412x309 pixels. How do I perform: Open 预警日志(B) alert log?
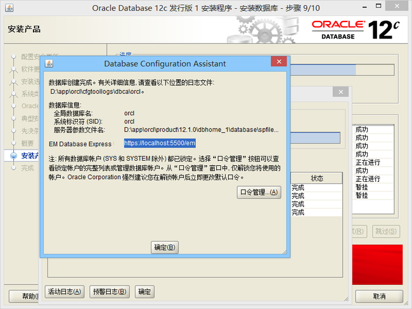[110, 292]
